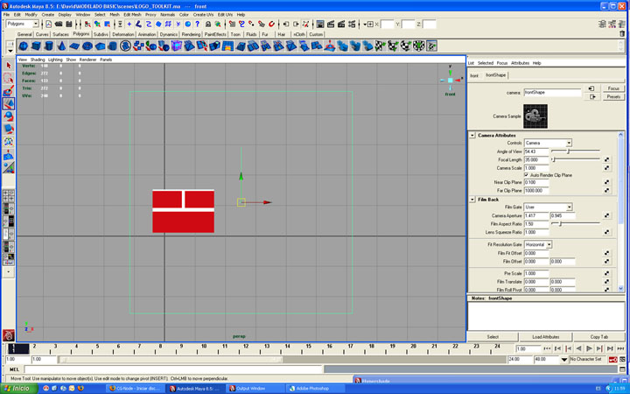The width and height of the screenshot is (630, 394).
Task: Toggle the auto keyframe red key button
Action: point(612,359)
